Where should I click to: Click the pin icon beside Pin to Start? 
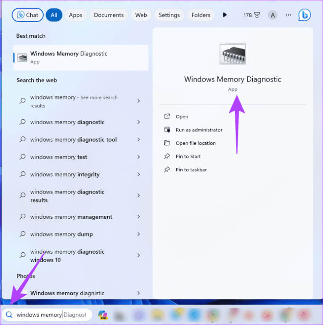(167, 156)
